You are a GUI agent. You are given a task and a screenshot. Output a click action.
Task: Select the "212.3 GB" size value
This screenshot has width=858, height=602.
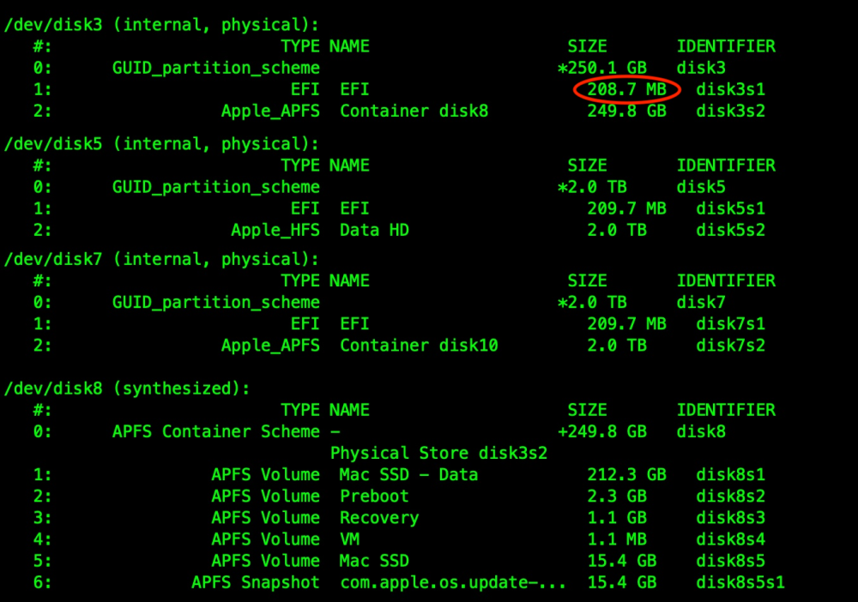coord(626,474)
